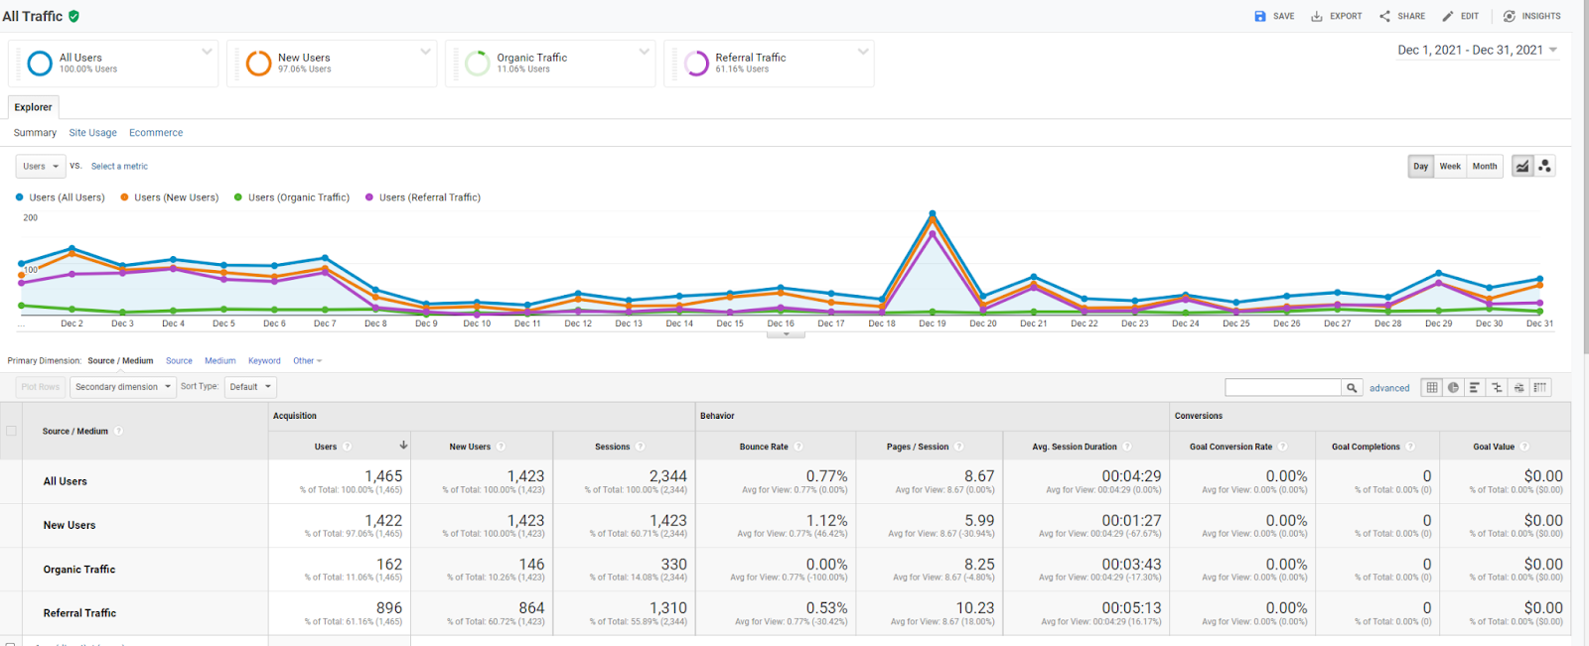The width and height of the screenshot is (1589, 646).
Task: Choose Keyword as primary dimension
Action: 264,361
